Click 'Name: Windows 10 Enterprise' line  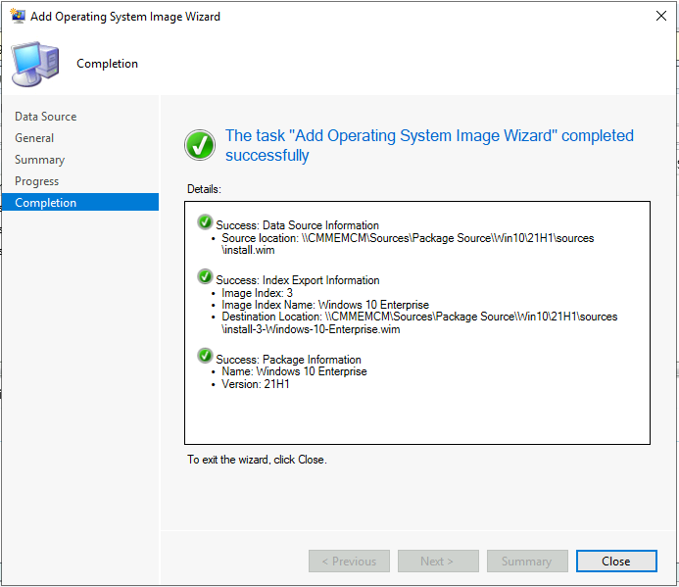coord(294,371)
